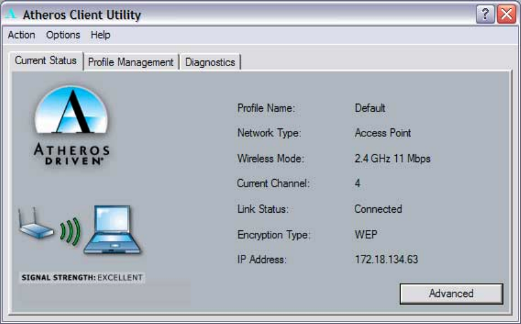Click the Atheros title bar logo icon
Image resolution: width=521 pixels, height=324 pixels.
10,14
